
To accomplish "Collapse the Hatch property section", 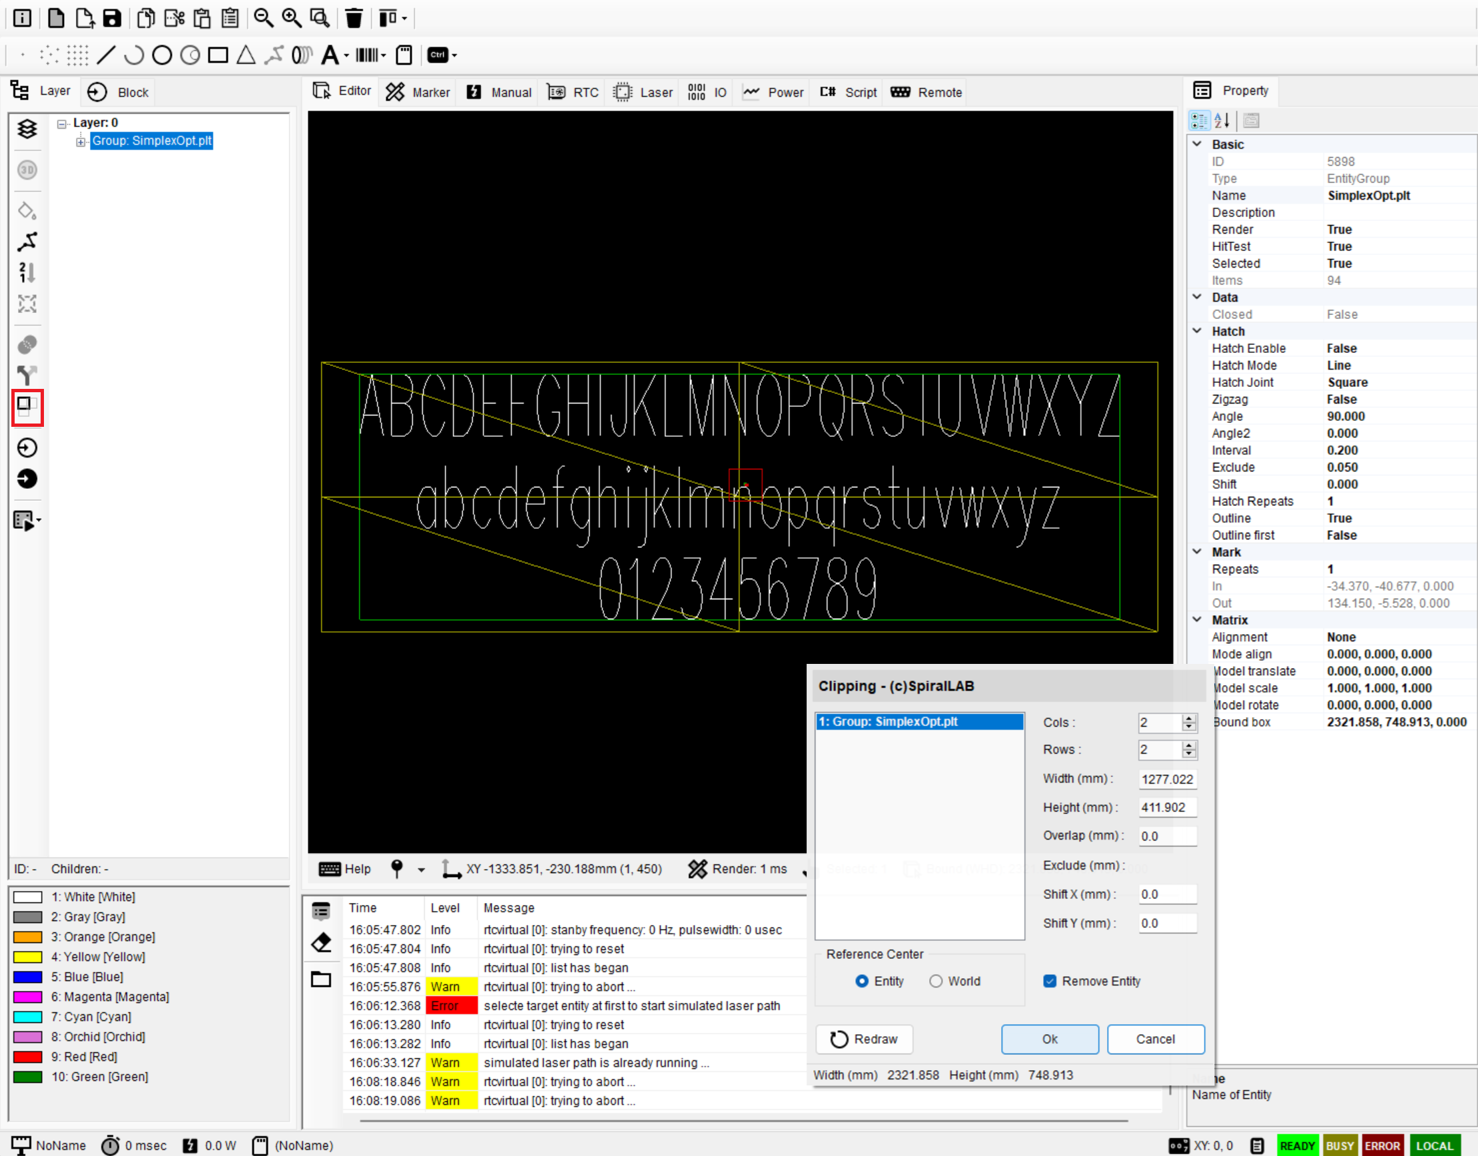I will tap(1197, 331).
